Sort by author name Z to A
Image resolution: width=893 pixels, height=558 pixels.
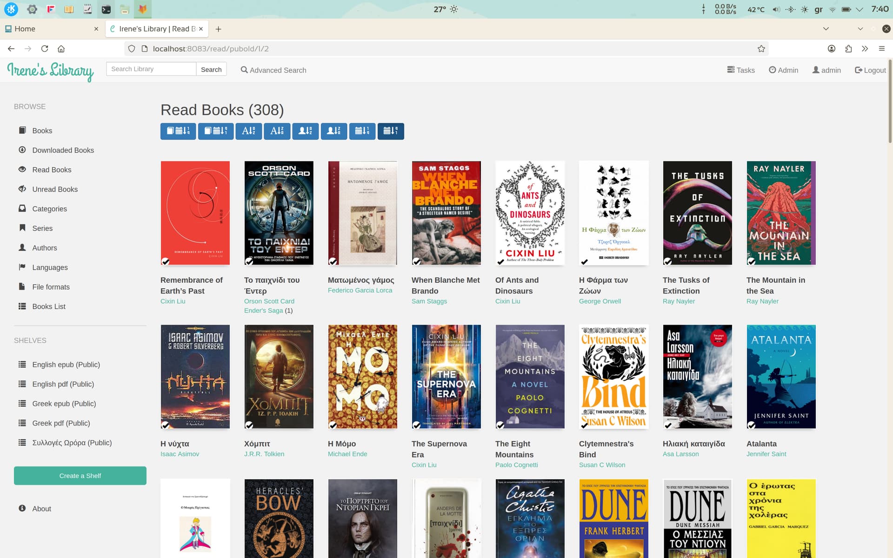tap(334, 131)
